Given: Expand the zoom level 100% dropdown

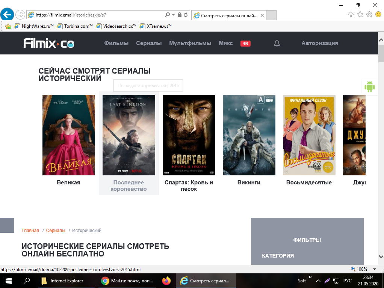Looking at the screenshot, I should 374,269.
